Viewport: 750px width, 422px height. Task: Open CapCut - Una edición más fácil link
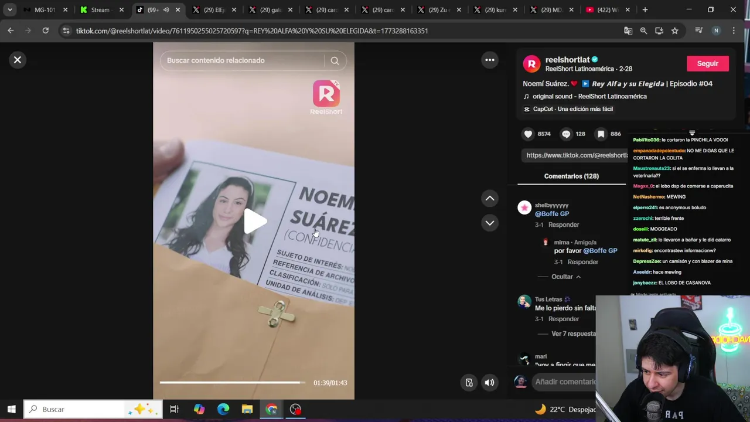click(573, 109)
